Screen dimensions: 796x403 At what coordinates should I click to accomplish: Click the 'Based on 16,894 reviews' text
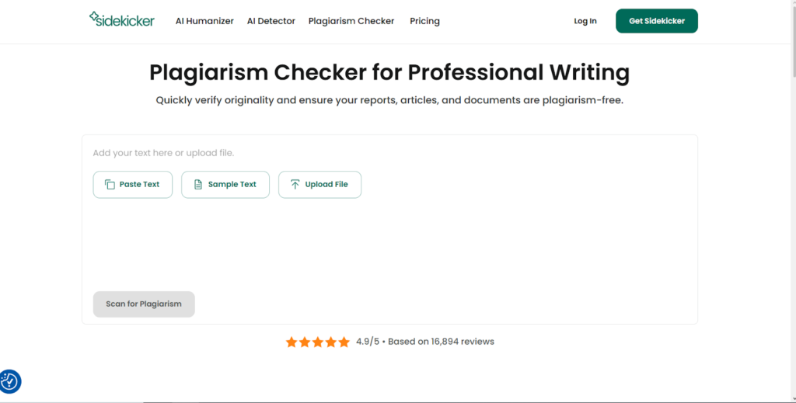pyautogui.click(x=441, y=342)
